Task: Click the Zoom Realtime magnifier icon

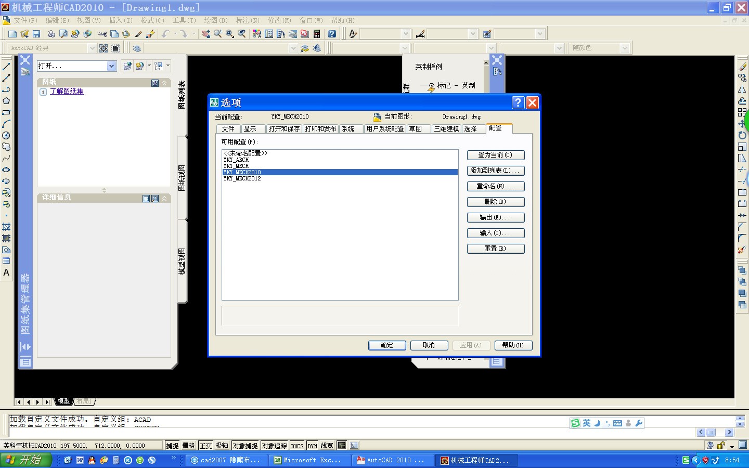Action: coord(218,34)
